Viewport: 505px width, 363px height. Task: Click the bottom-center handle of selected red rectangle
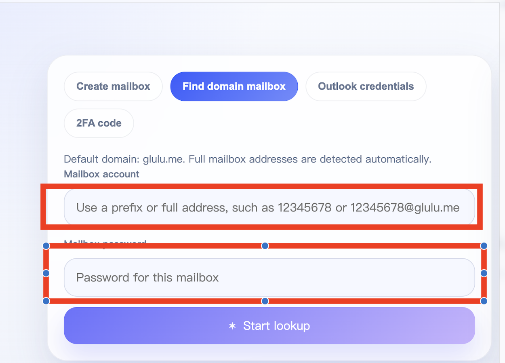point(265,301)
